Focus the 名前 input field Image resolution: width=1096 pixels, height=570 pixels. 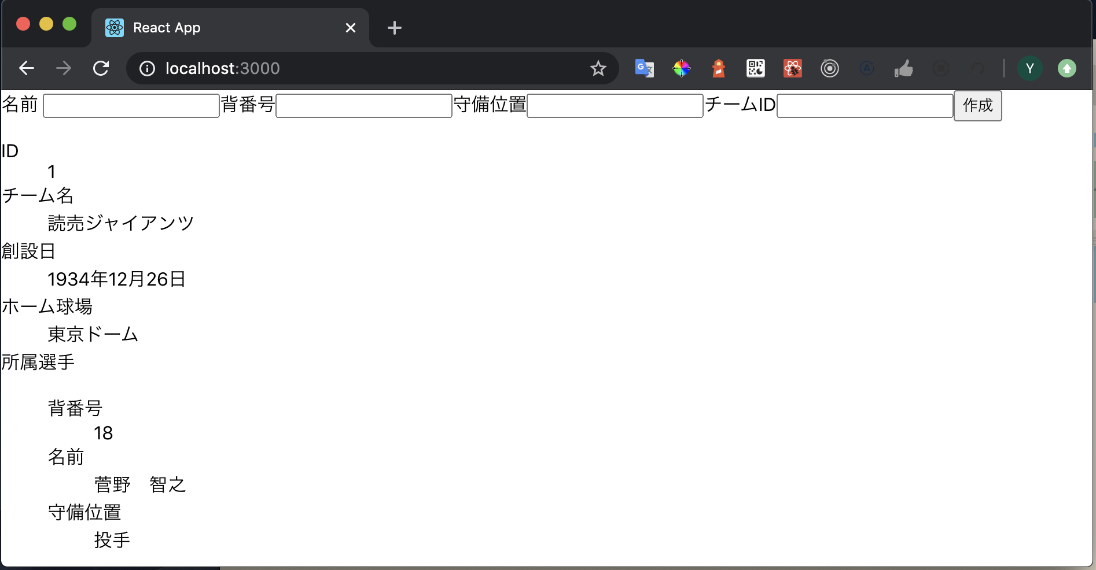[131, 106]
